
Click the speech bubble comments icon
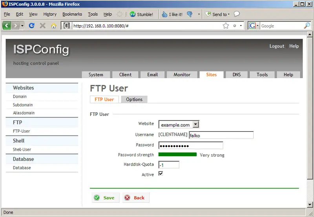tap(237, 14)
